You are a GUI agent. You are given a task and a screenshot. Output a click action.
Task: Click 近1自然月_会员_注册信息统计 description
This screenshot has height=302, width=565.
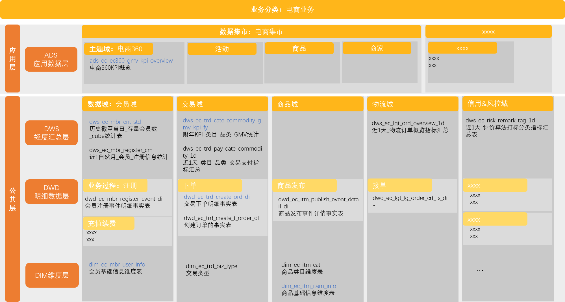pos(129,157)
